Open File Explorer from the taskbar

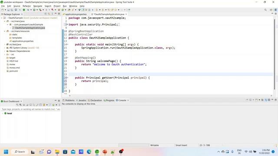(57, 152)
